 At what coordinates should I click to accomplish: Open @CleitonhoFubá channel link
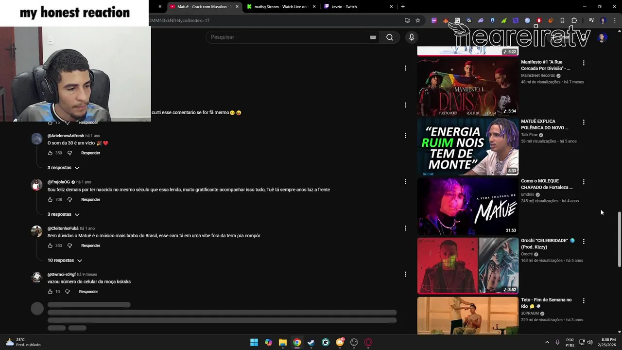pos(63,228)
